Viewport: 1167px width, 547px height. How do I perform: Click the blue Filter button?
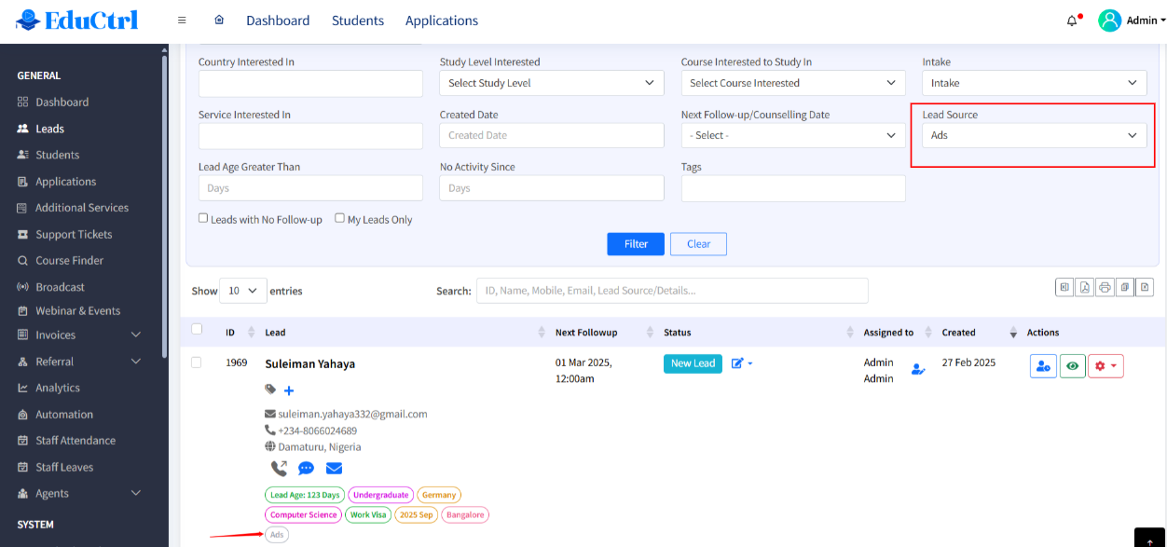(636, 244)
